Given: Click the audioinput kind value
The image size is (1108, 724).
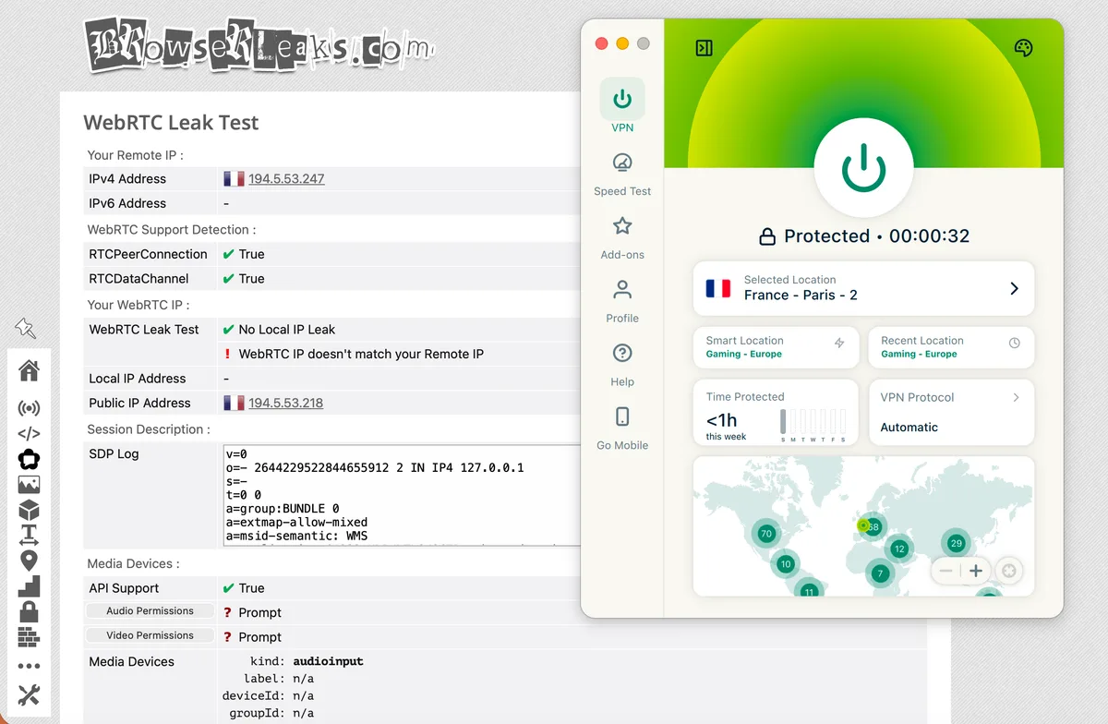Looking at the screenshot, I should pos(328,661).
